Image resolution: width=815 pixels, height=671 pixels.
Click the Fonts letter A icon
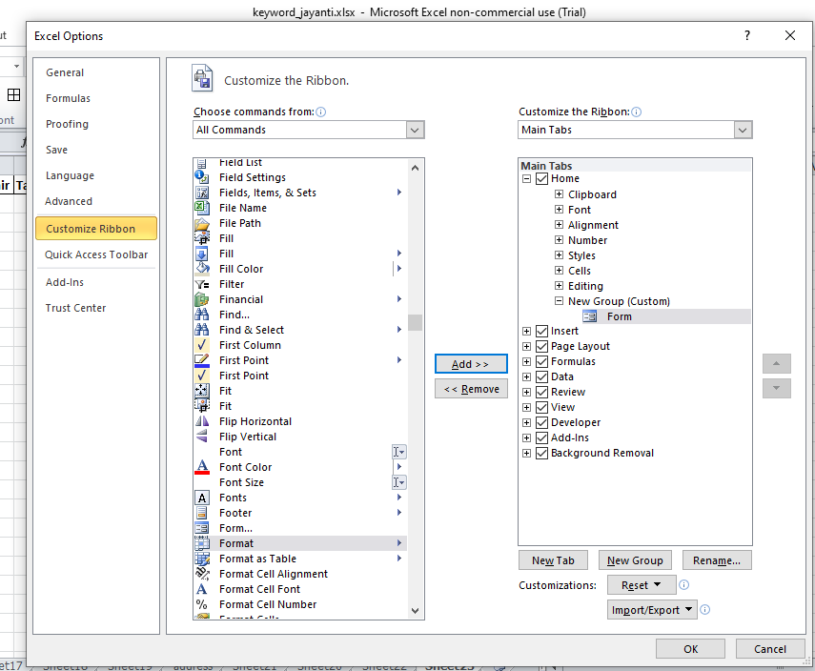(x=202, y=498)
